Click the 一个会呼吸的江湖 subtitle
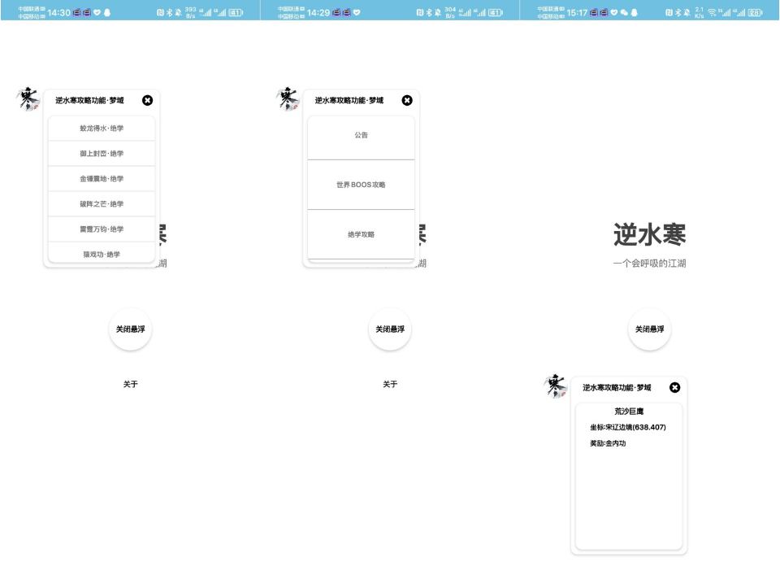 [x=650, y=264]
